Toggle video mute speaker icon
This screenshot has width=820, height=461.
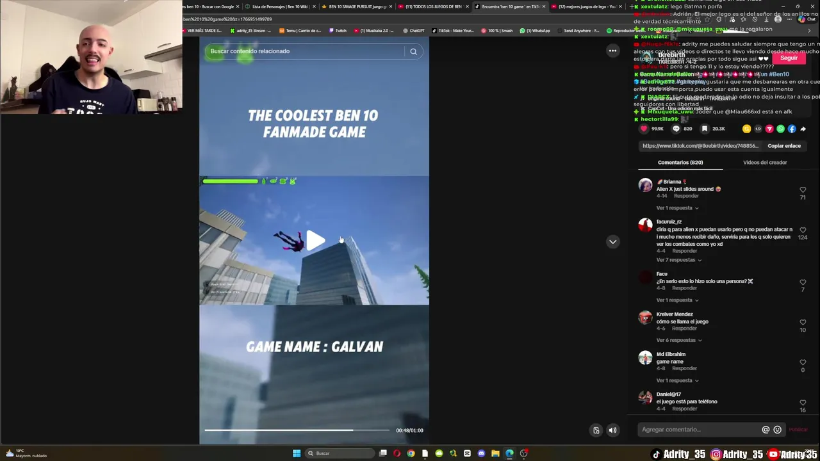(612, 430)
